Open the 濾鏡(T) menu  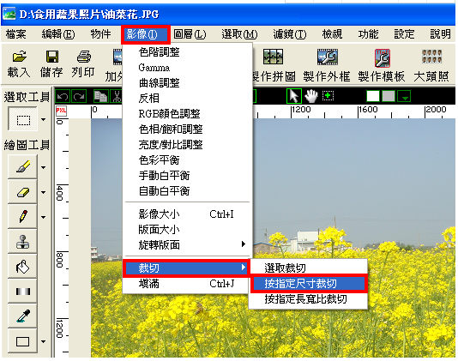click(x=290, y=34)
